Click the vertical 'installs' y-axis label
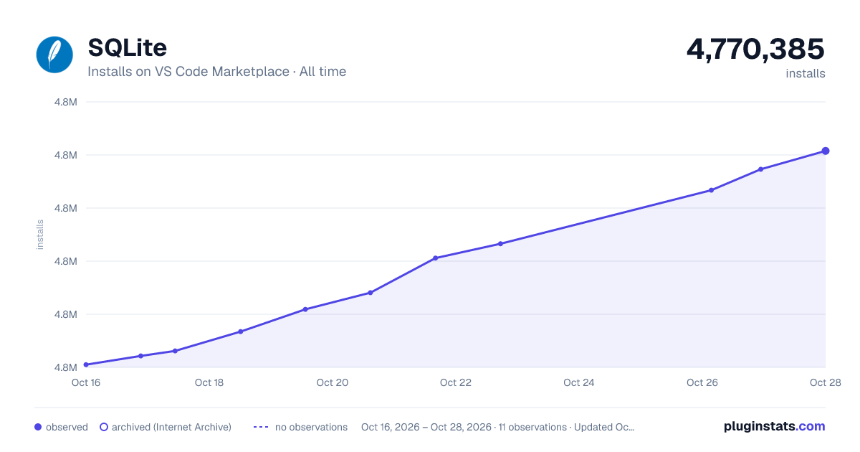This screenshot has height=452, width=860. (x=40, y=235)
